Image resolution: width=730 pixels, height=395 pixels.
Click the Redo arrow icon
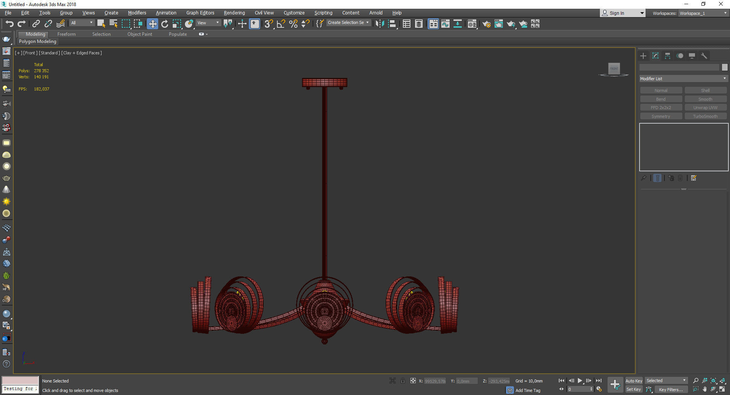22,24
